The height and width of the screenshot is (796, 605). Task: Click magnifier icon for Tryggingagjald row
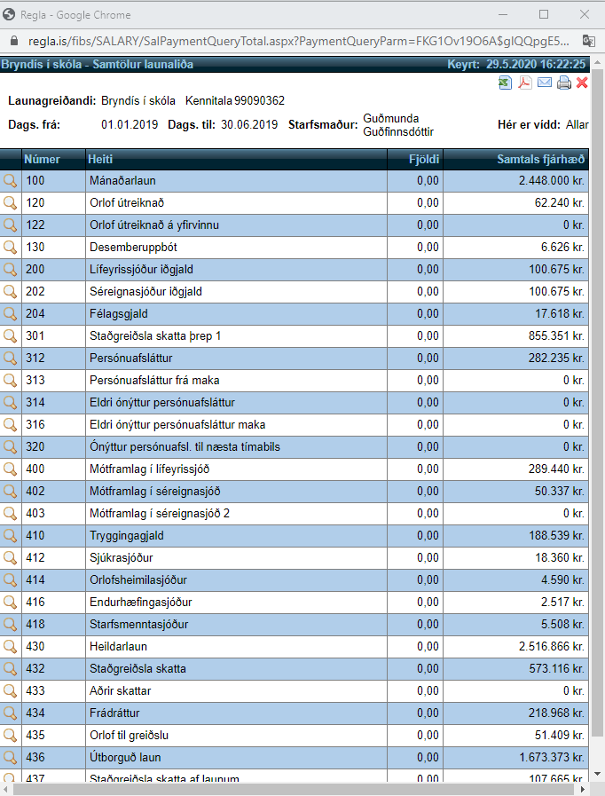coord(11,536)
